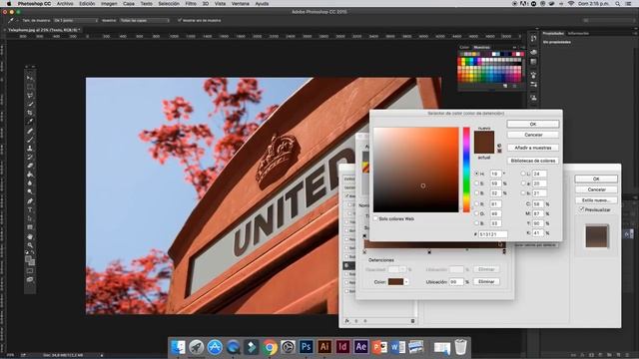Open the Swatches panel flyout menu
639x359 pixels.
point(522,48)
